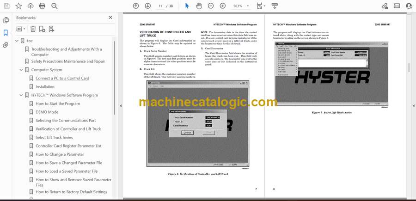The height and width of the screenshot is (201, 416).
Task: Collapse the Computer System bookmark
Action: click(21, 70)
